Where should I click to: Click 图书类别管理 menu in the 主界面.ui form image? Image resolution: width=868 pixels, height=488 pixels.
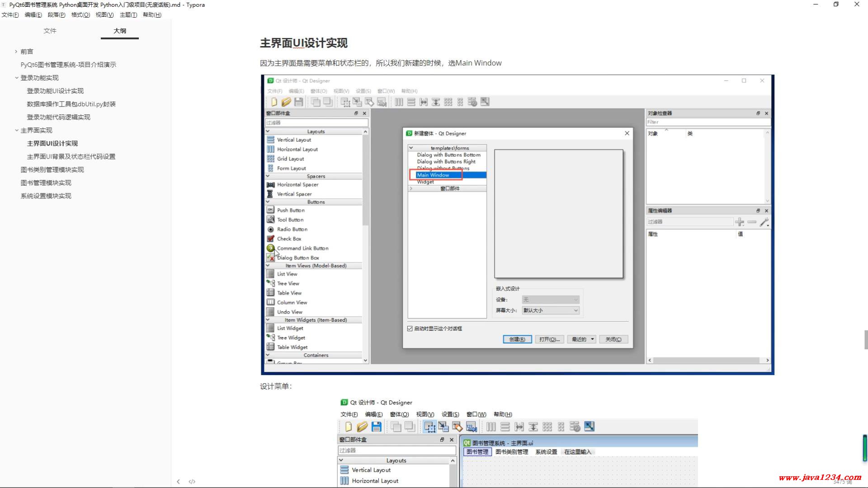click(x=512, y=452)
